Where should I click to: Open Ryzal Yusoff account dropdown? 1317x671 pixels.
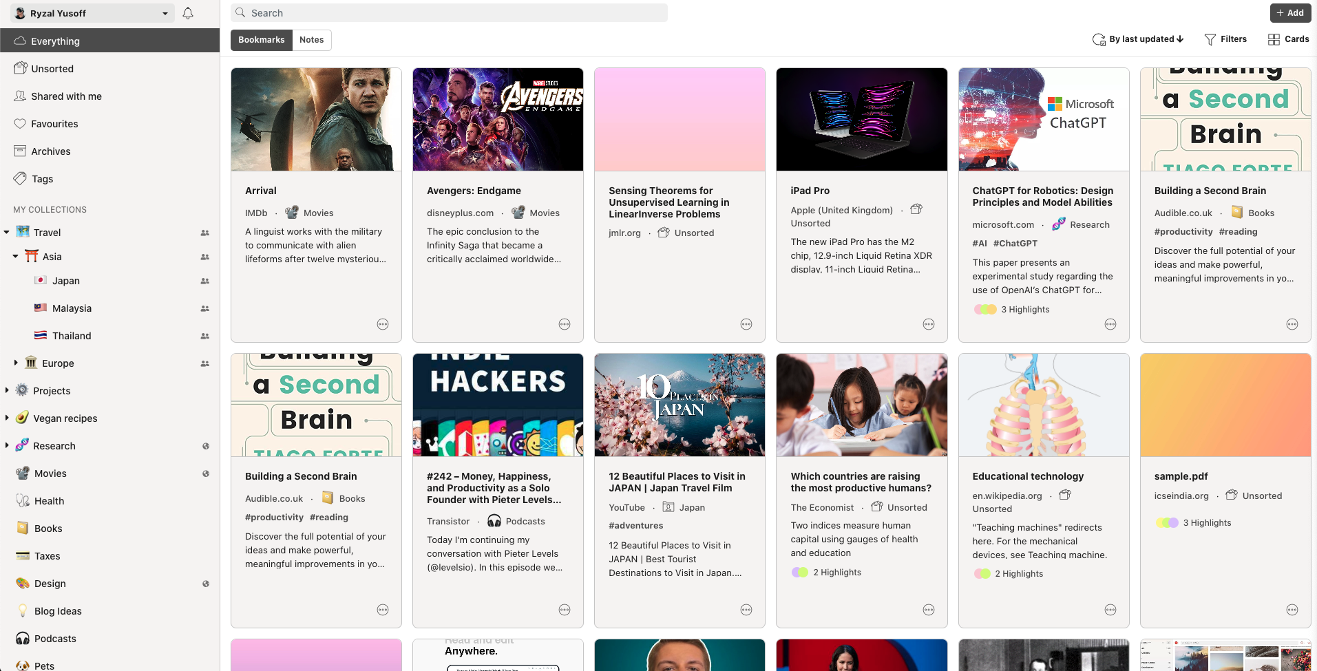tap(92, 13)
